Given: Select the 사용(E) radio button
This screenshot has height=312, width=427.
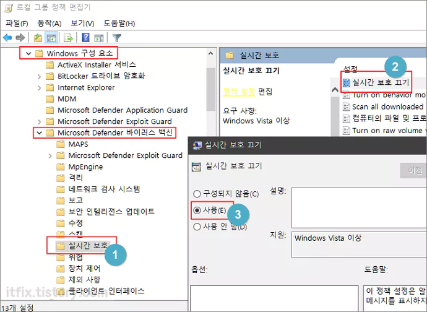Looking at the screenshot, I should click(197, 210).
